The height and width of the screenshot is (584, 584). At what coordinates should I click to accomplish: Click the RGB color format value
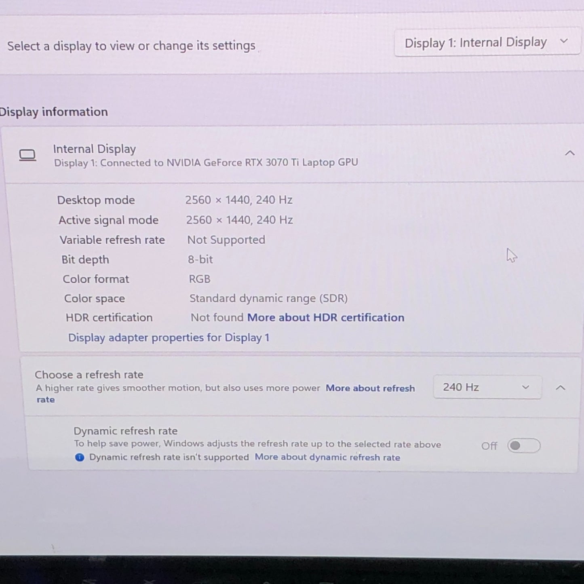[x=200, y=279]
